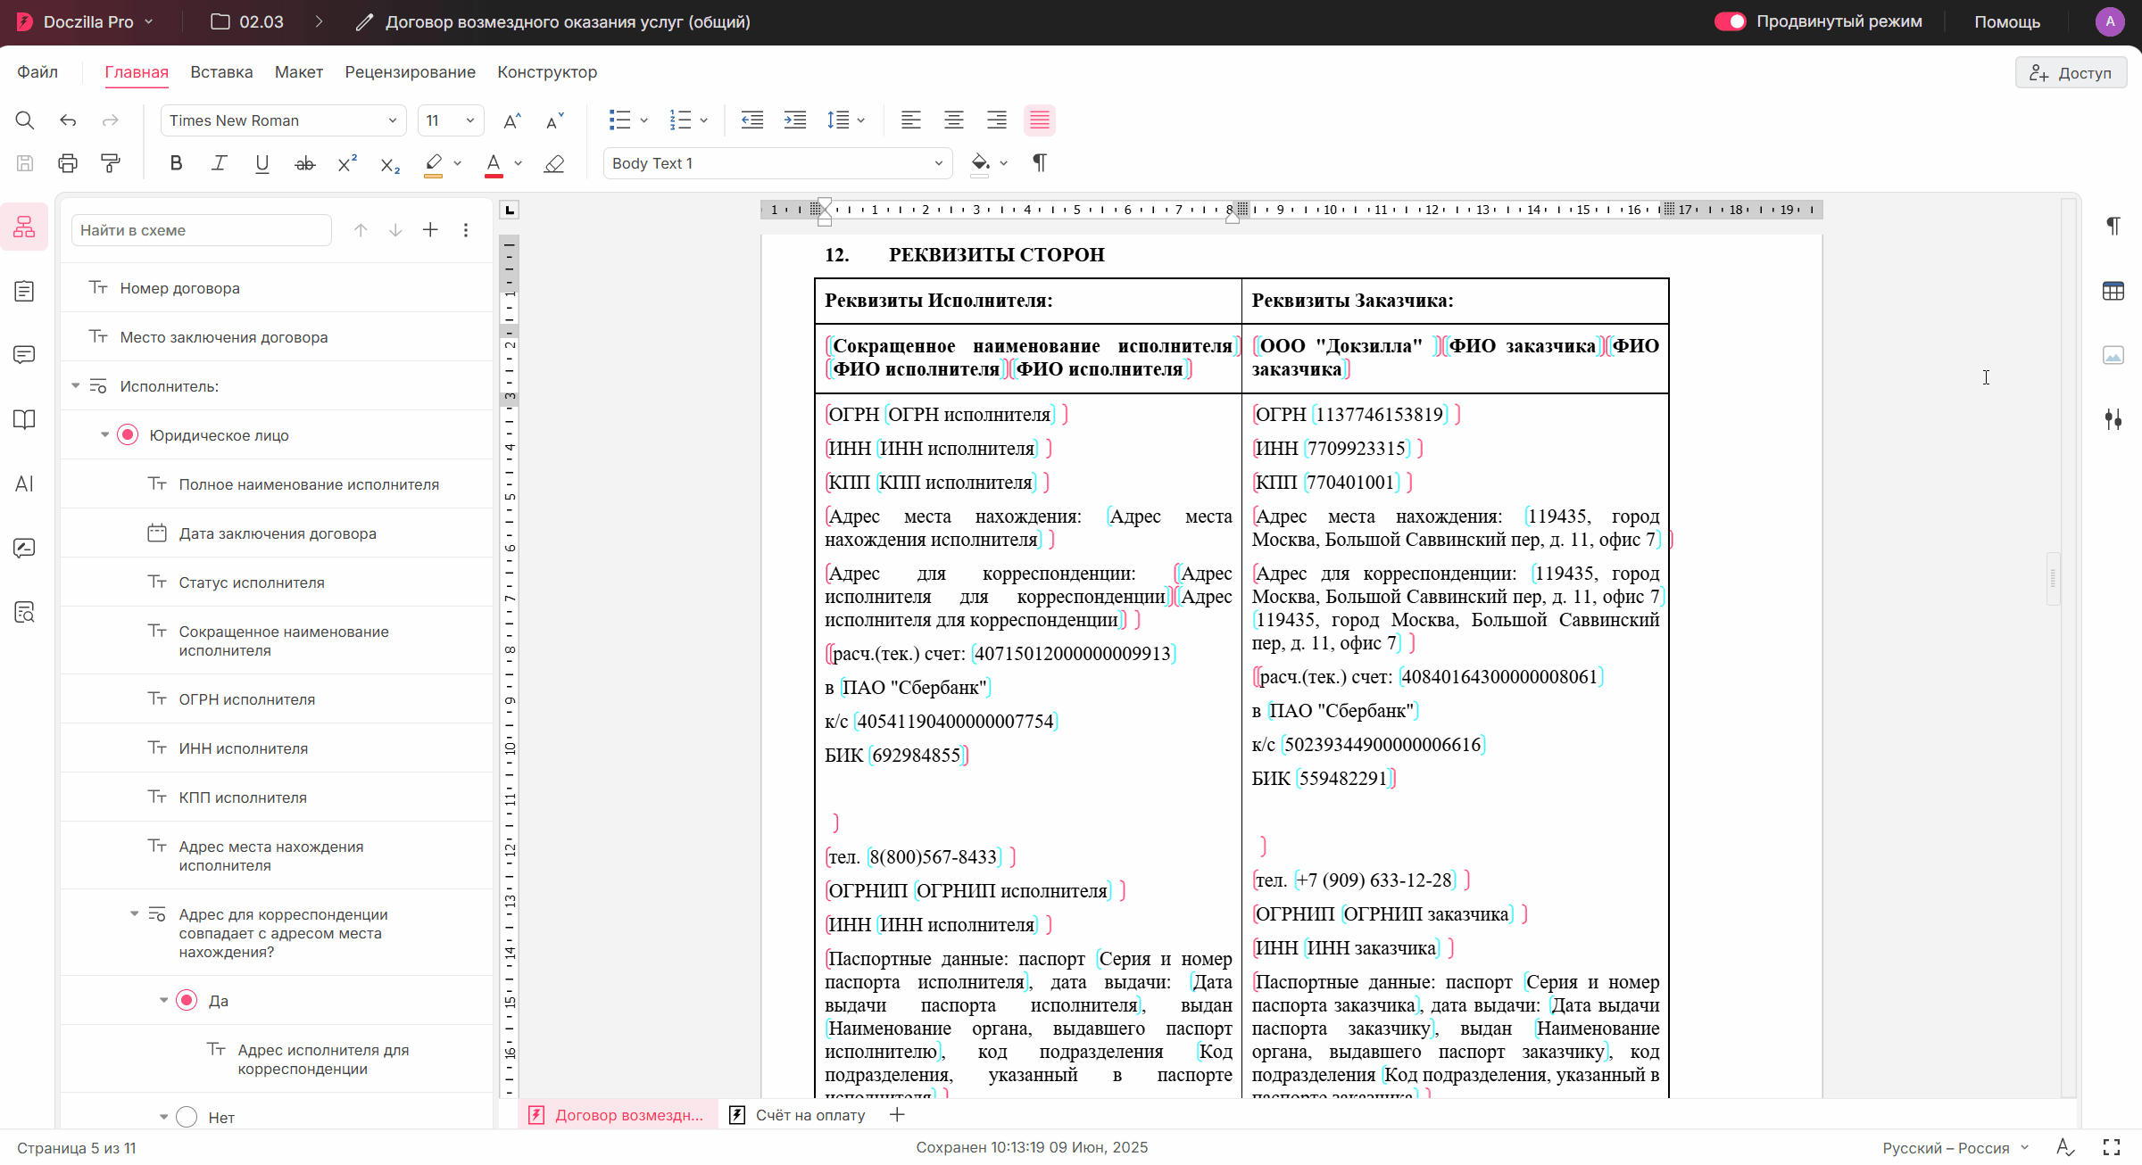The image size is (2142, 1165).
Task: Toggle bold formatting
Action: tap(176, 163)
